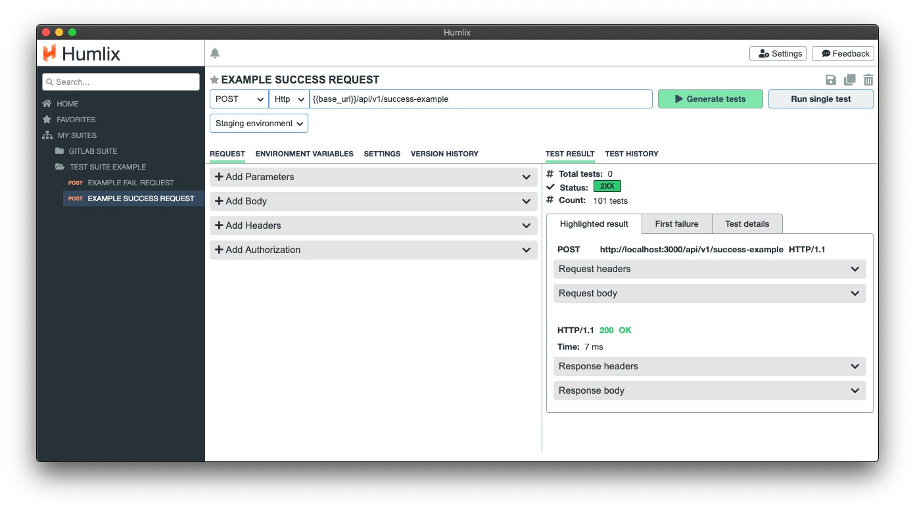The width and height of the screenshot is (915, 510).
Task: Click the Humlix flame logo
Action: coord(49,54)
